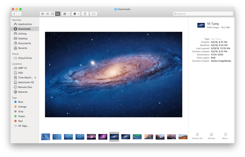
Task: Click the Share toolbar button
Action: coord(85,14)
